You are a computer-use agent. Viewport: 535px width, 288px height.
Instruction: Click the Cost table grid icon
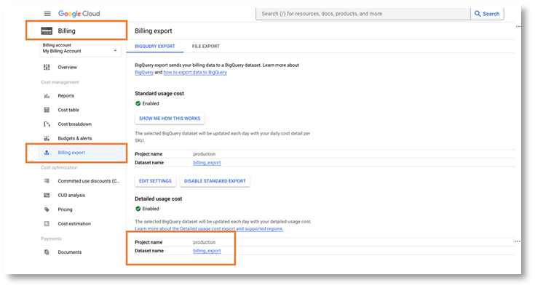click(x=47, y=110)
